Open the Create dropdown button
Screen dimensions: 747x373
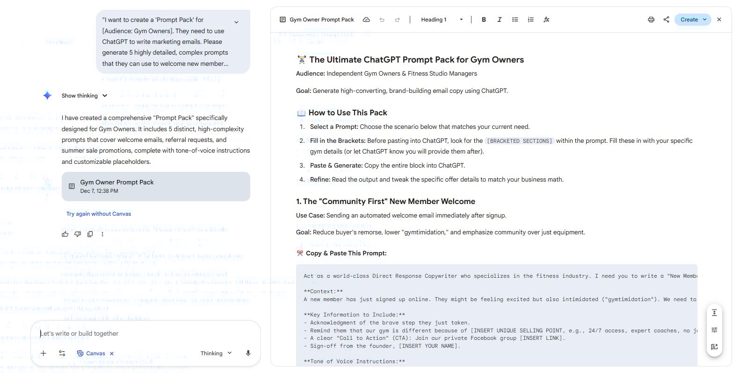(x=693, y=20)
